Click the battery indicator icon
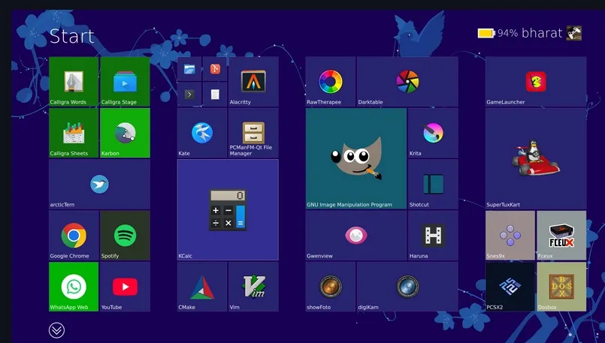The image size is (605, 343). click(x=486, y=33)
